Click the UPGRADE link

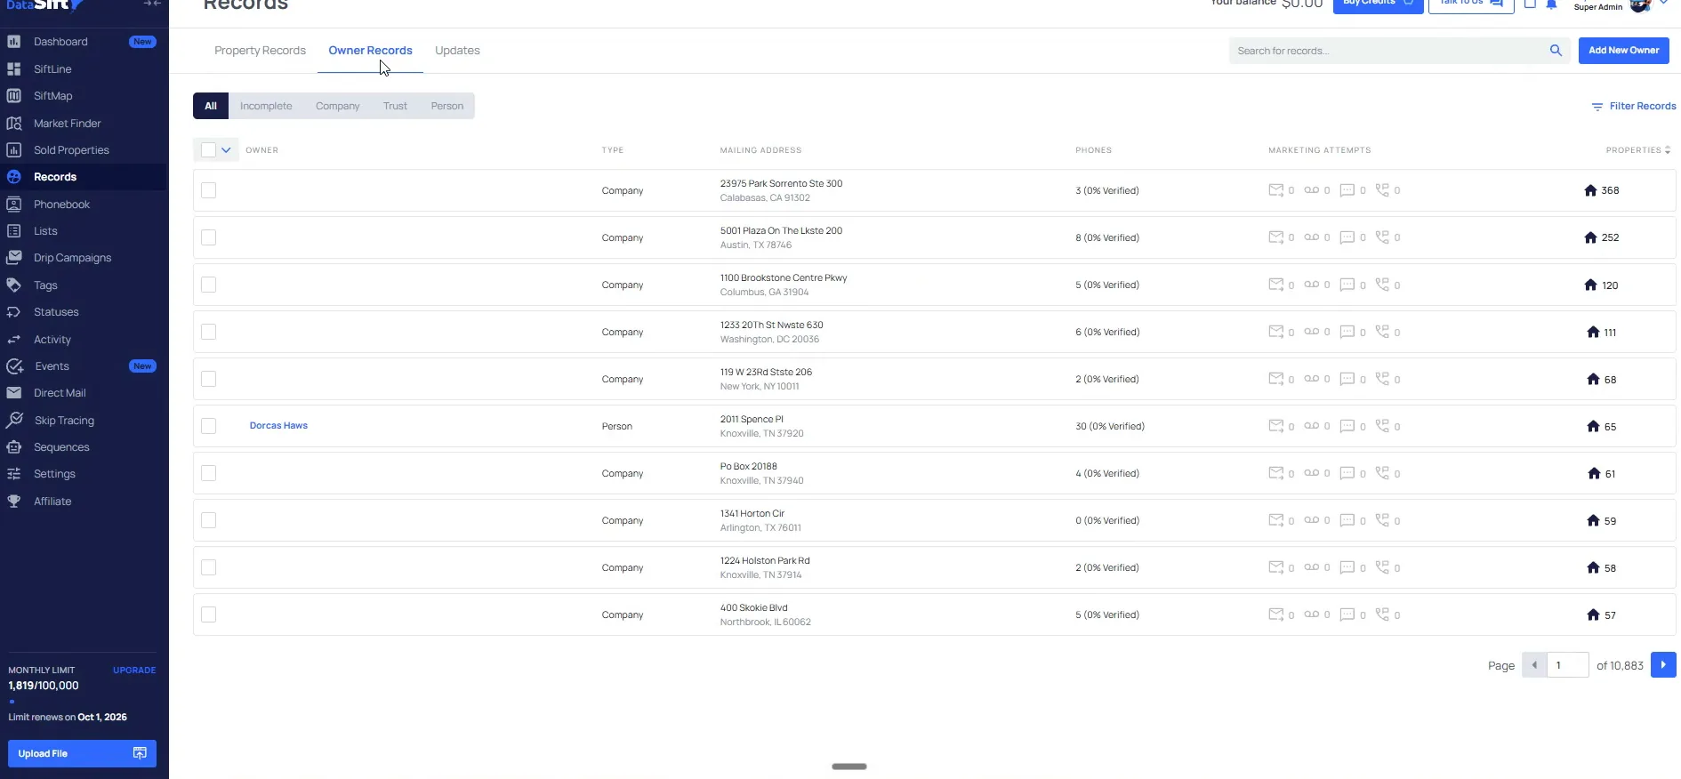coord(134,671)
